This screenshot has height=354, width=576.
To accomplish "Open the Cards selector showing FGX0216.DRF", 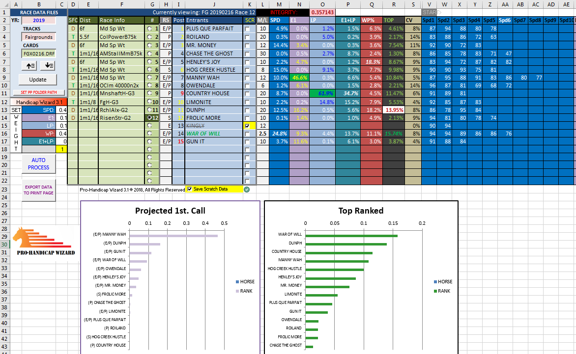I will (39, 54).
